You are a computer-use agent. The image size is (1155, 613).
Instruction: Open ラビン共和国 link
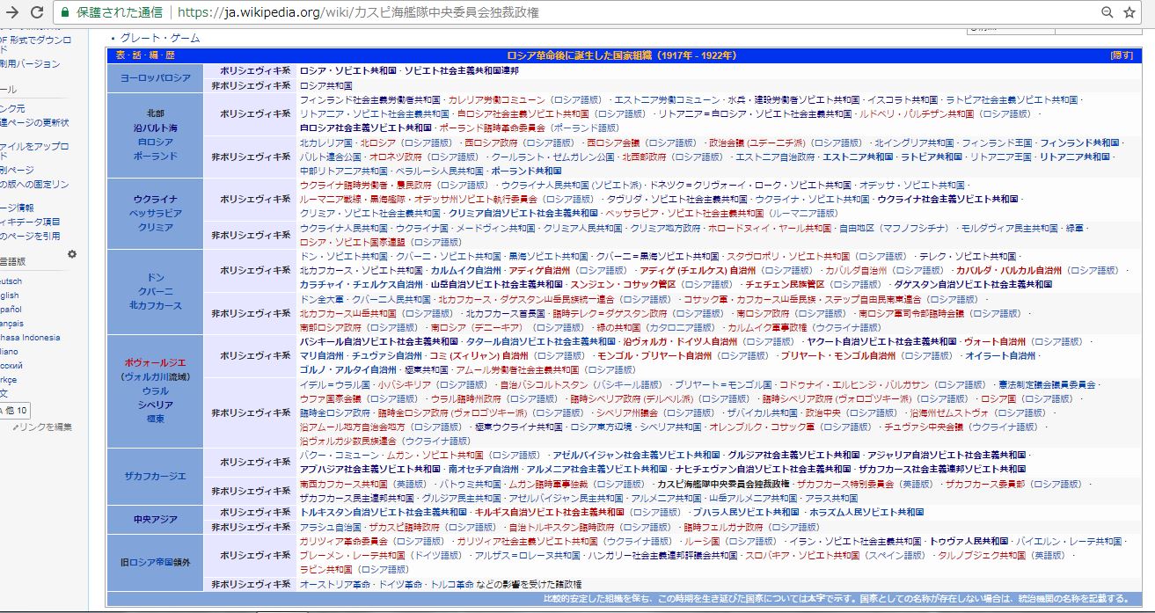[325, 569]
